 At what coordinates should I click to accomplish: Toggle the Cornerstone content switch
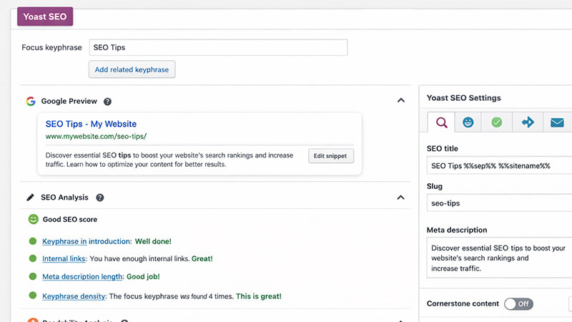519,303
